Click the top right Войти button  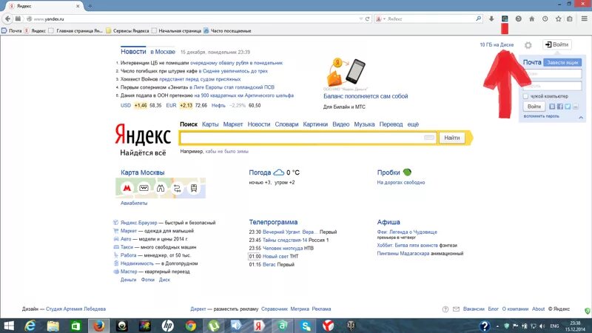tap(557, 44)
